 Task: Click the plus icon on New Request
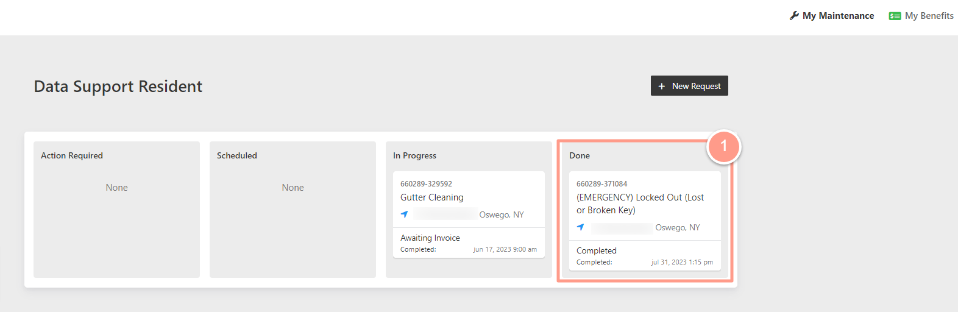click(662, 86)
